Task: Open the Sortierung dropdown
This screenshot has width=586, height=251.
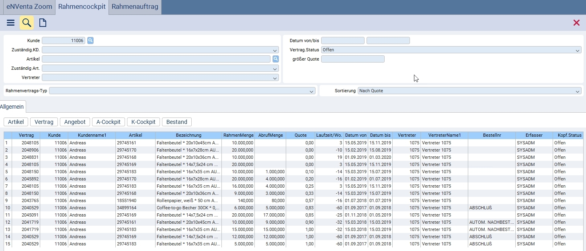Action: 578,91
